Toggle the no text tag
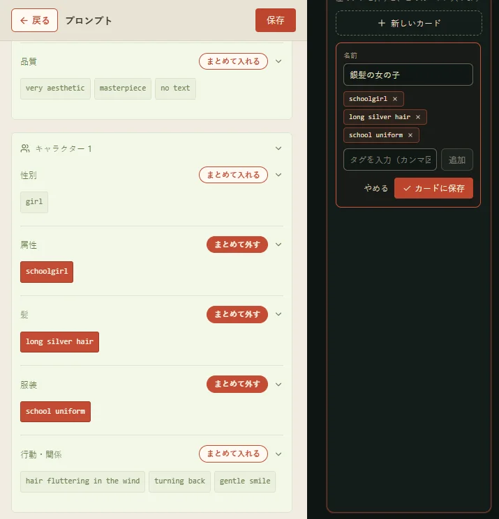 175,88
